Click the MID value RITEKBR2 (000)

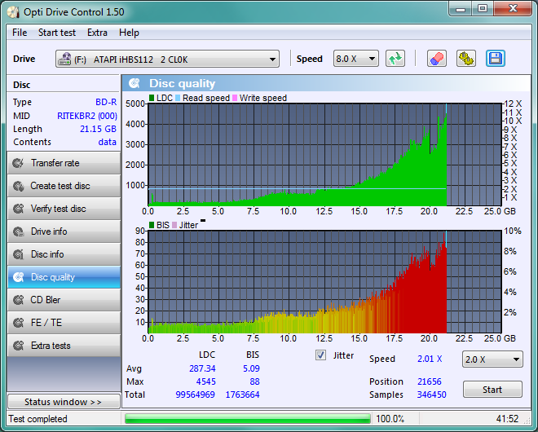pyautogui.click(x=87, y=116)
